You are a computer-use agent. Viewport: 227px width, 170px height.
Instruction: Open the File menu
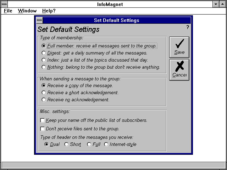[8, 11]
